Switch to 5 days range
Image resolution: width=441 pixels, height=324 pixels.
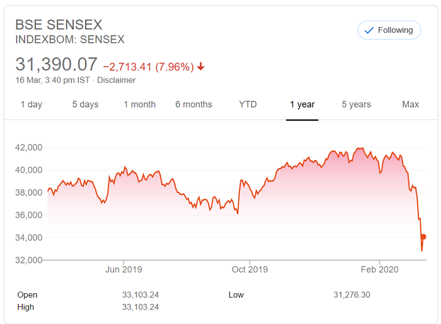[85, 104]
